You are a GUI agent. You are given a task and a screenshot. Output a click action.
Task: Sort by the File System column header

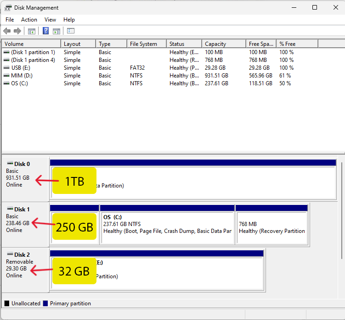[x=147, y=44]
